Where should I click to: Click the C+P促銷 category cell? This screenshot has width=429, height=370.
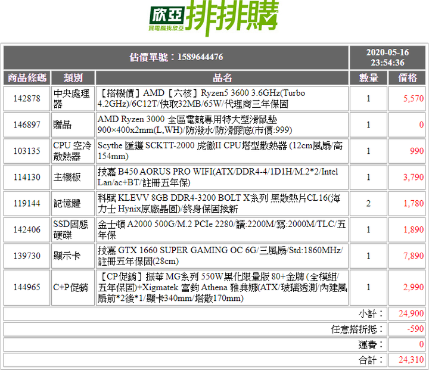[x=73, y=287]
